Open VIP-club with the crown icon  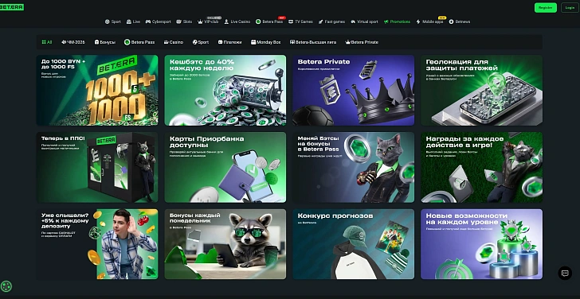coord(208,21)
